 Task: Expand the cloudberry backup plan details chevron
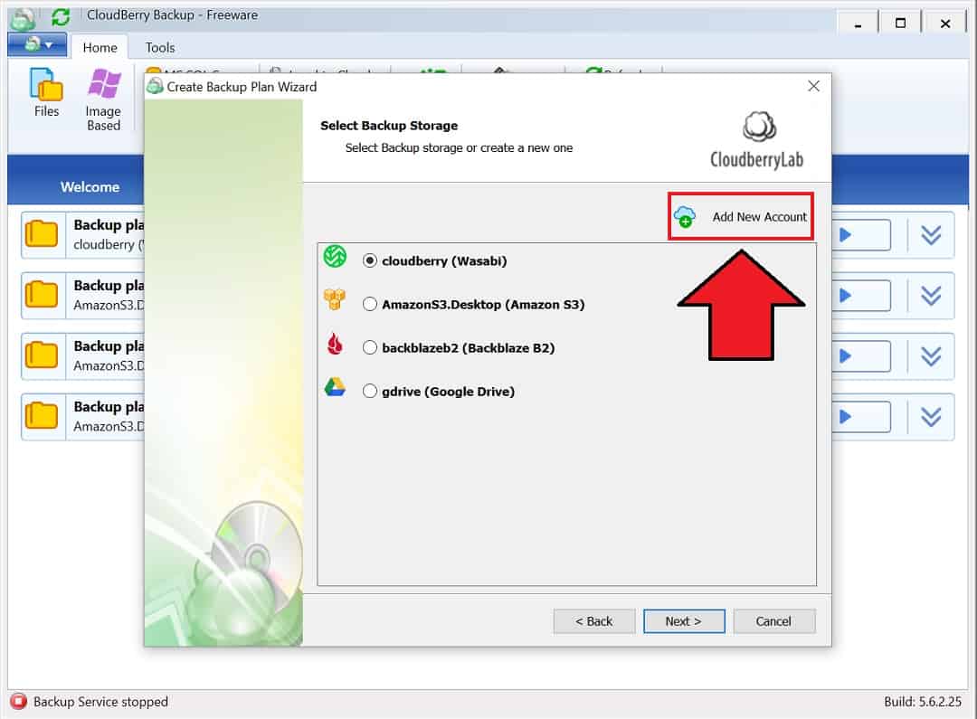tap(931, 235)
